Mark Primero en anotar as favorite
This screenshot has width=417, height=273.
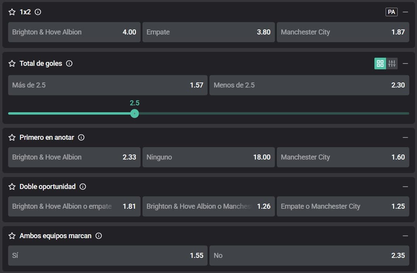12,137
